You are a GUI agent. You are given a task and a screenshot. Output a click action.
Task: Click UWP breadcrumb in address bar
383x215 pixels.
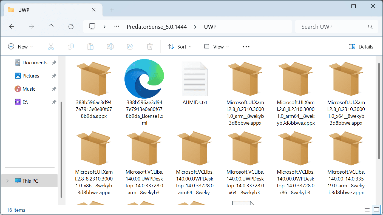[210, 27]
